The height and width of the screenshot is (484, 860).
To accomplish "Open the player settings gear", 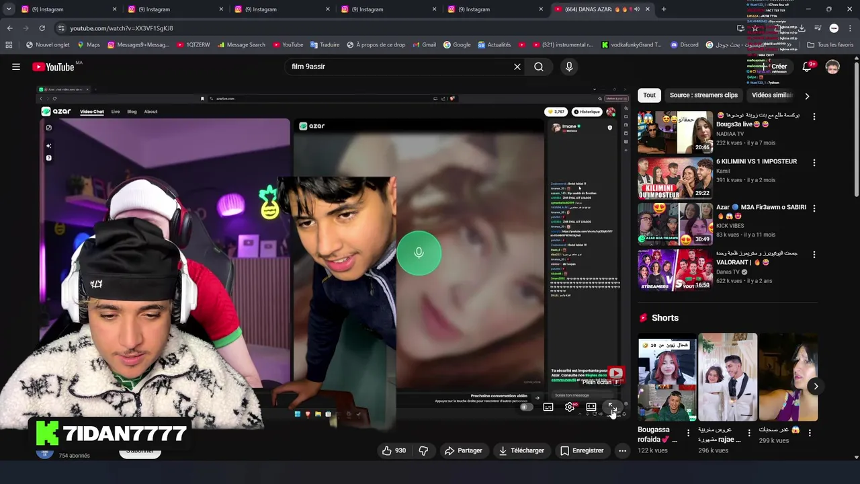I will click(x=570, y=407).
